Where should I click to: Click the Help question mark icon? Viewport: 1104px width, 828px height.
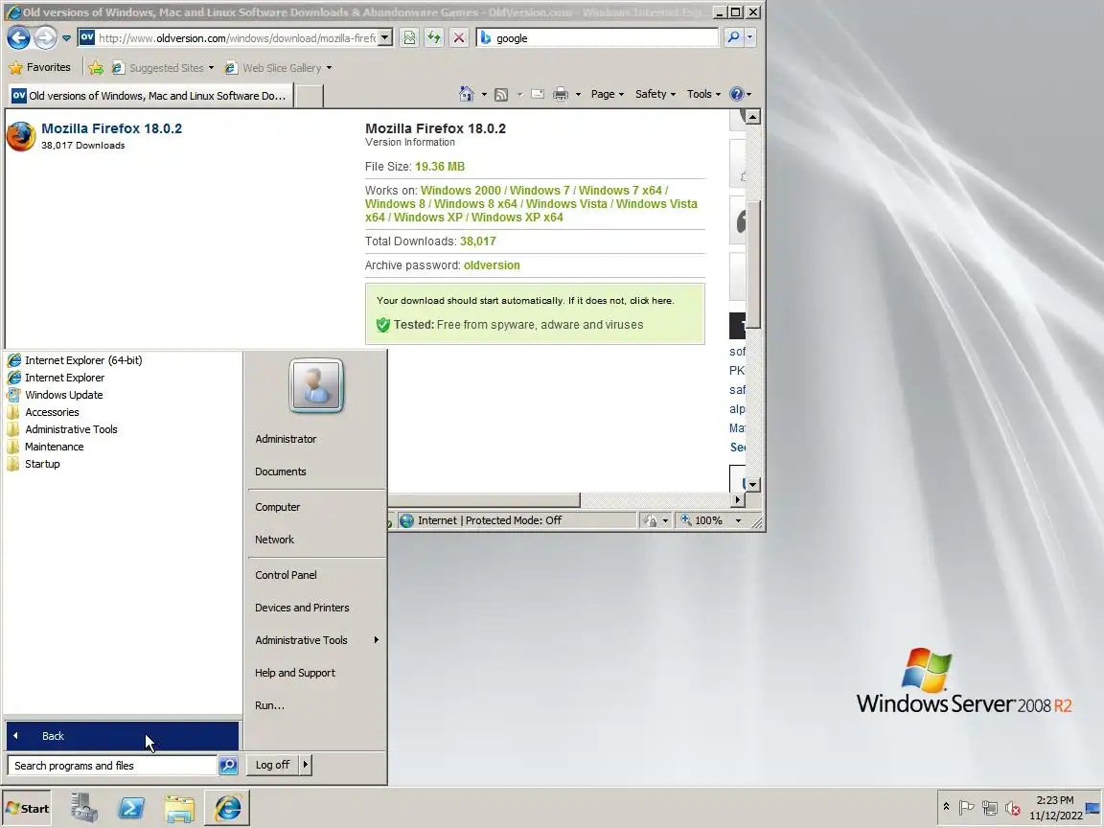tap(736, 94)
